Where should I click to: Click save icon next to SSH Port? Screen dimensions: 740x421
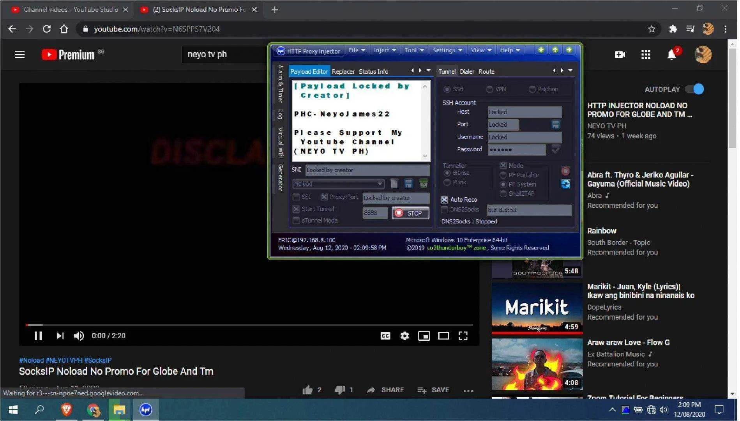pos(556,124)
